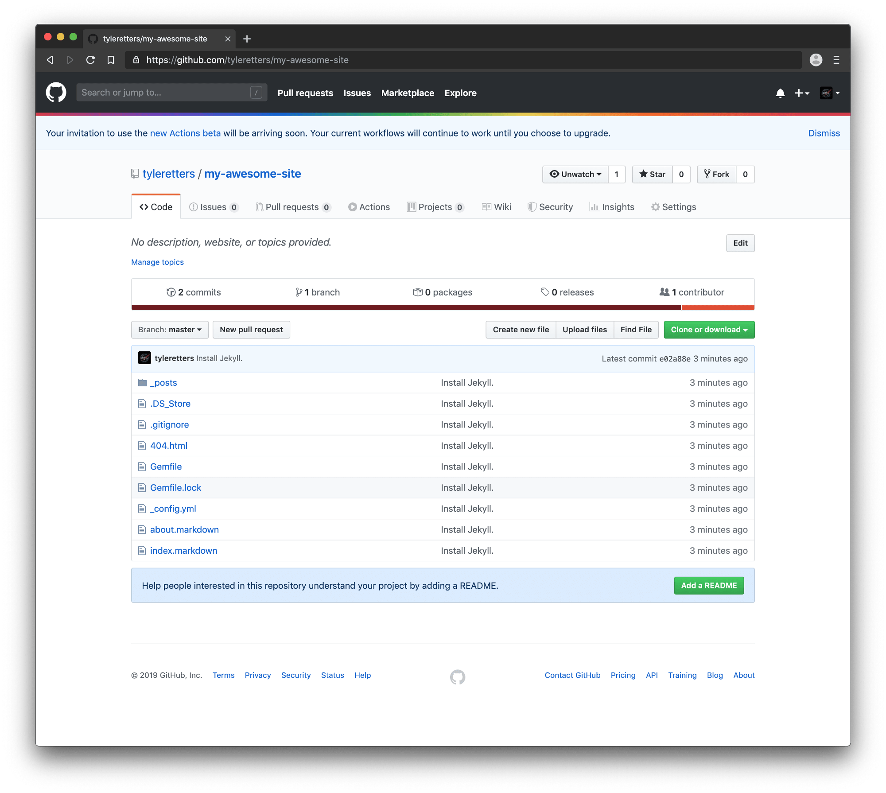
Task: View the 2 commits link
Action: (194, 292)
